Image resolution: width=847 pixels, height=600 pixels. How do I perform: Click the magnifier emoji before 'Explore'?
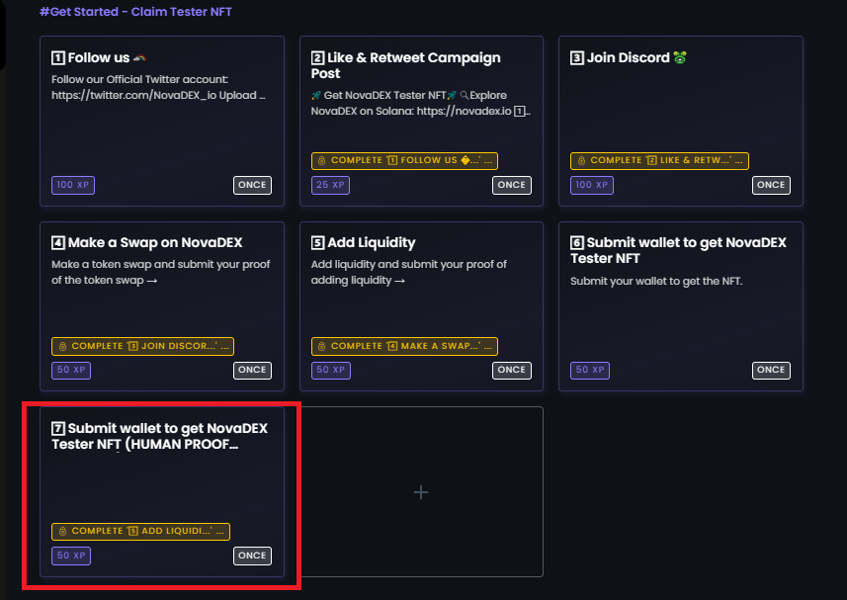[465, 96]
